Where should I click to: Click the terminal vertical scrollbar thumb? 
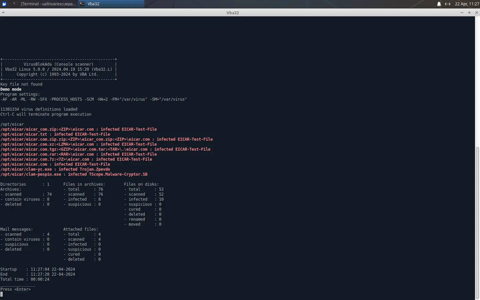[477, 223]
